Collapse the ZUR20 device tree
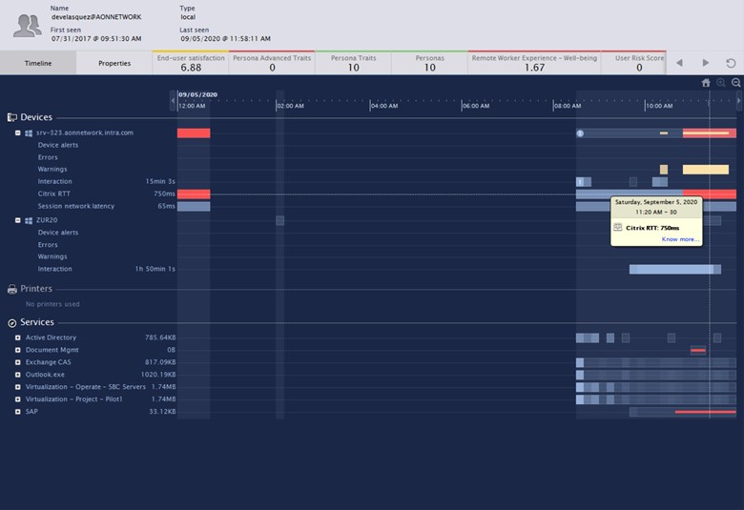Viewport: 744px width, 510px height. click(x=17, y=220)
